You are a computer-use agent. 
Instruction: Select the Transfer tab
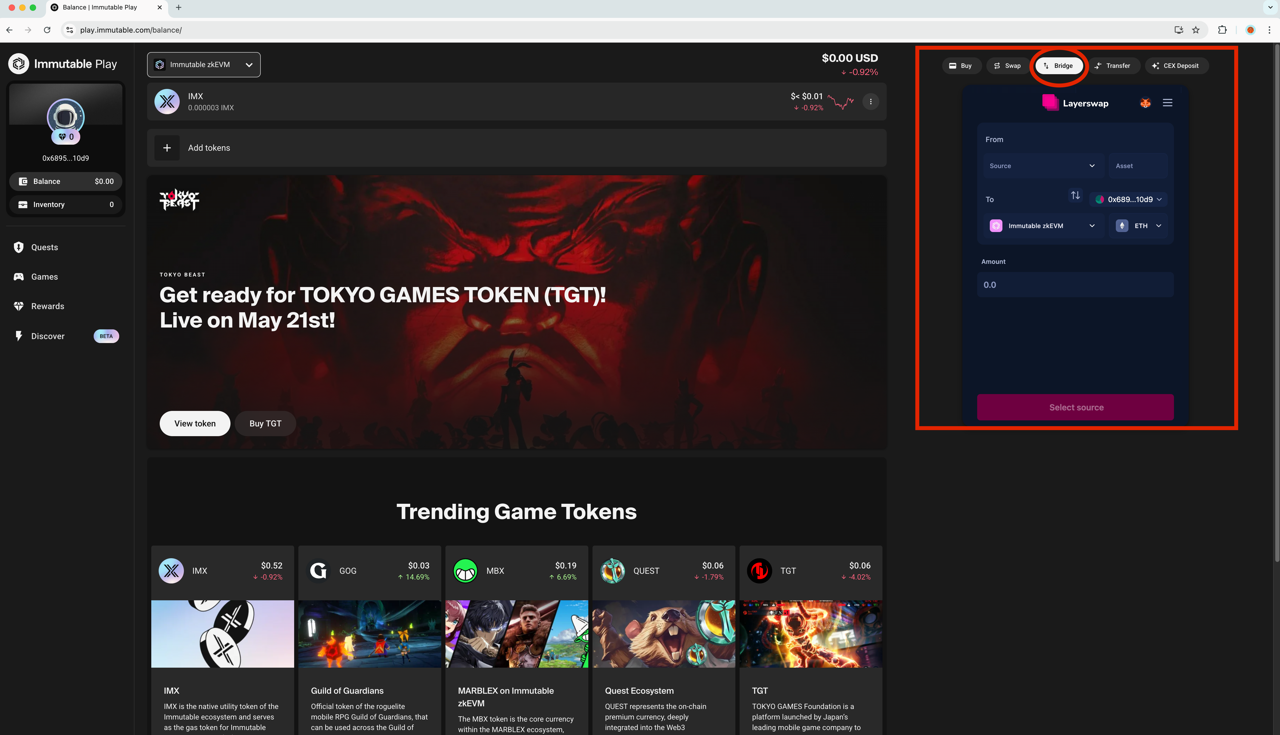(1113, 66)
